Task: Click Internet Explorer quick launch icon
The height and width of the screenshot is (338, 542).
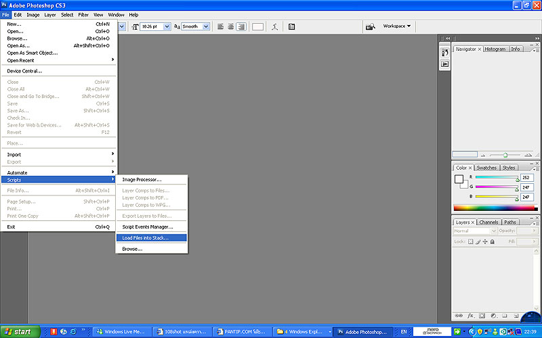Action: click(73, 332)
